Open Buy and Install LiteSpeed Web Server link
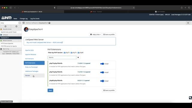Screen dimensions: 192x108 tap(45, 43)
